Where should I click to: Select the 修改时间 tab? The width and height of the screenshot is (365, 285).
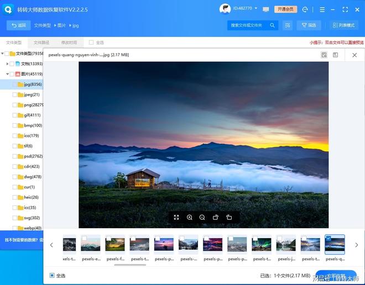[x=69, y=43]
